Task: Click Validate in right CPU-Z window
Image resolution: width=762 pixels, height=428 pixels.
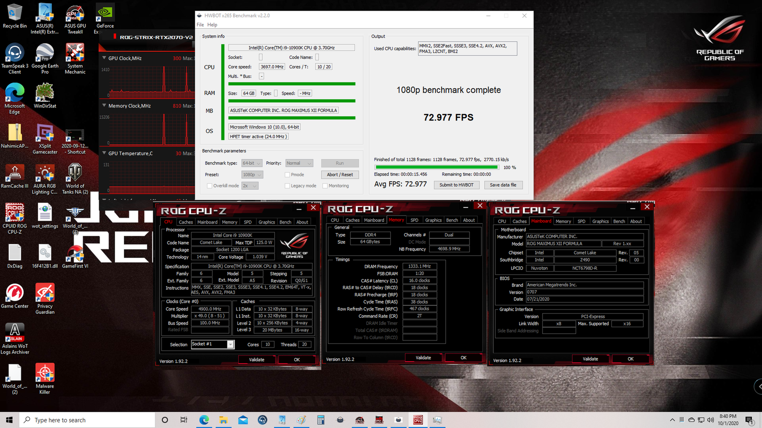Action: (x=591, y=359)
